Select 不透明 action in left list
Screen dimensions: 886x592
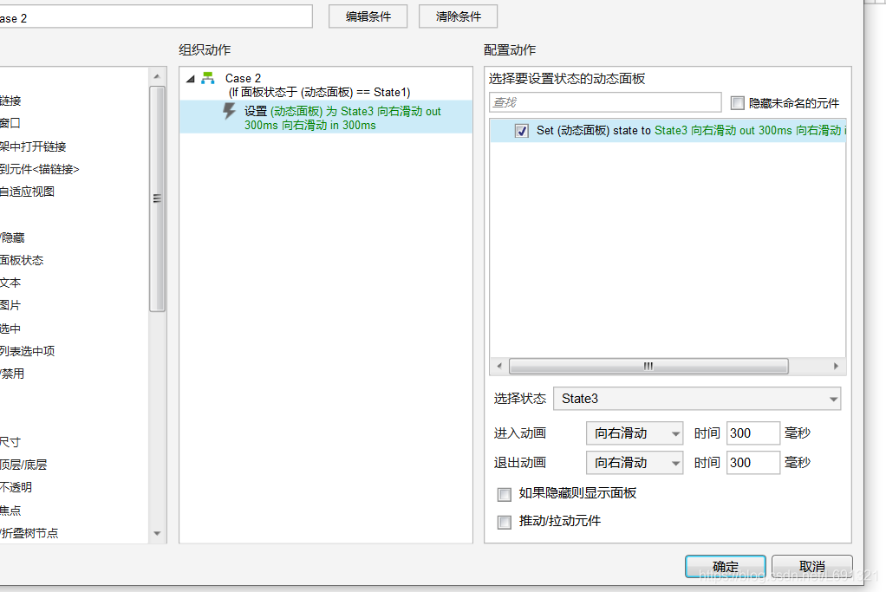(16, 487)
